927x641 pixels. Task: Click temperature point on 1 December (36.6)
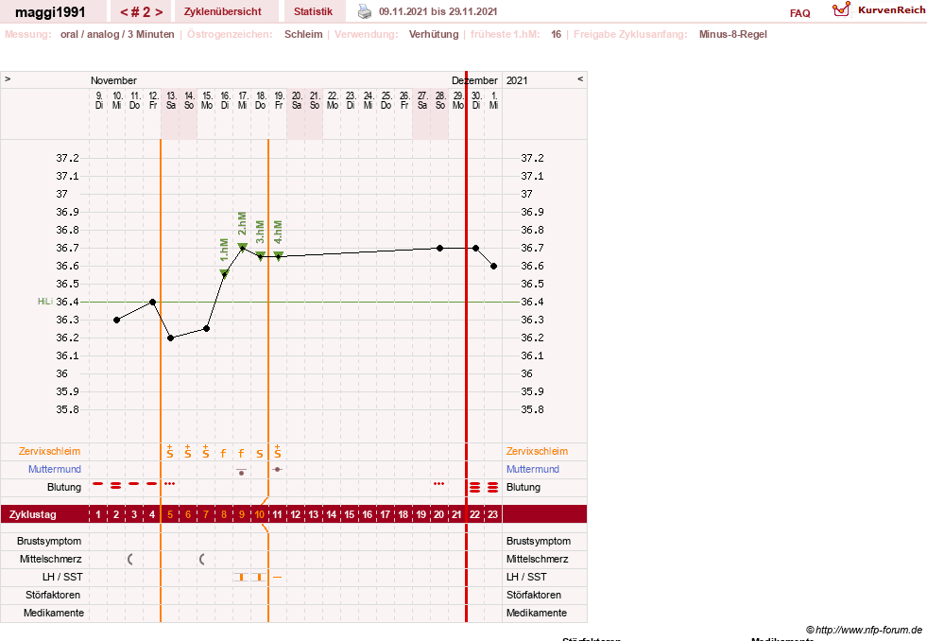493,266
